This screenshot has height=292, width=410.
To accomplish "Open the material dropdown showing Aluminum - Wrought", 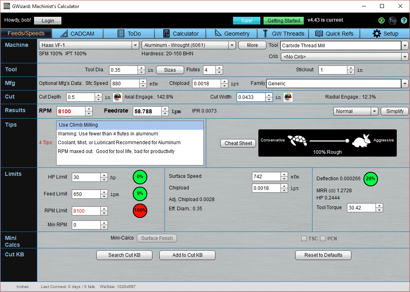I will [x=232, y=45].
